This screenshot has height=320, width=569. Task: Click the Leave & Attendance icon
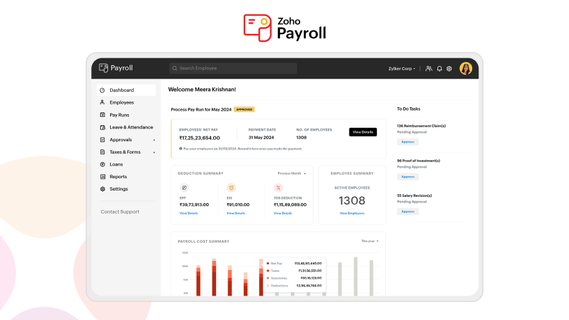point(102,127)
